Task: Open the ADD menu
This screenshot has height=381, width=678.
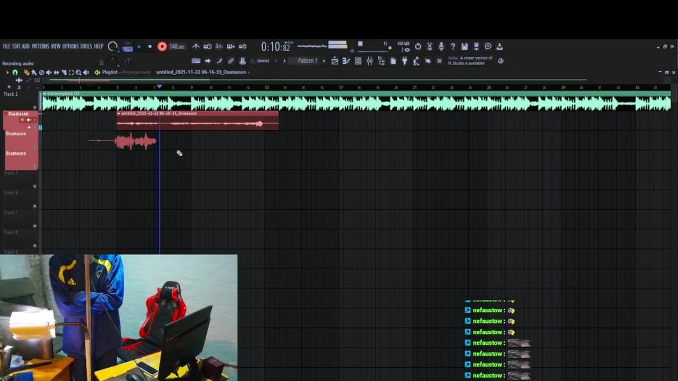Action: (x=26, y=47)
